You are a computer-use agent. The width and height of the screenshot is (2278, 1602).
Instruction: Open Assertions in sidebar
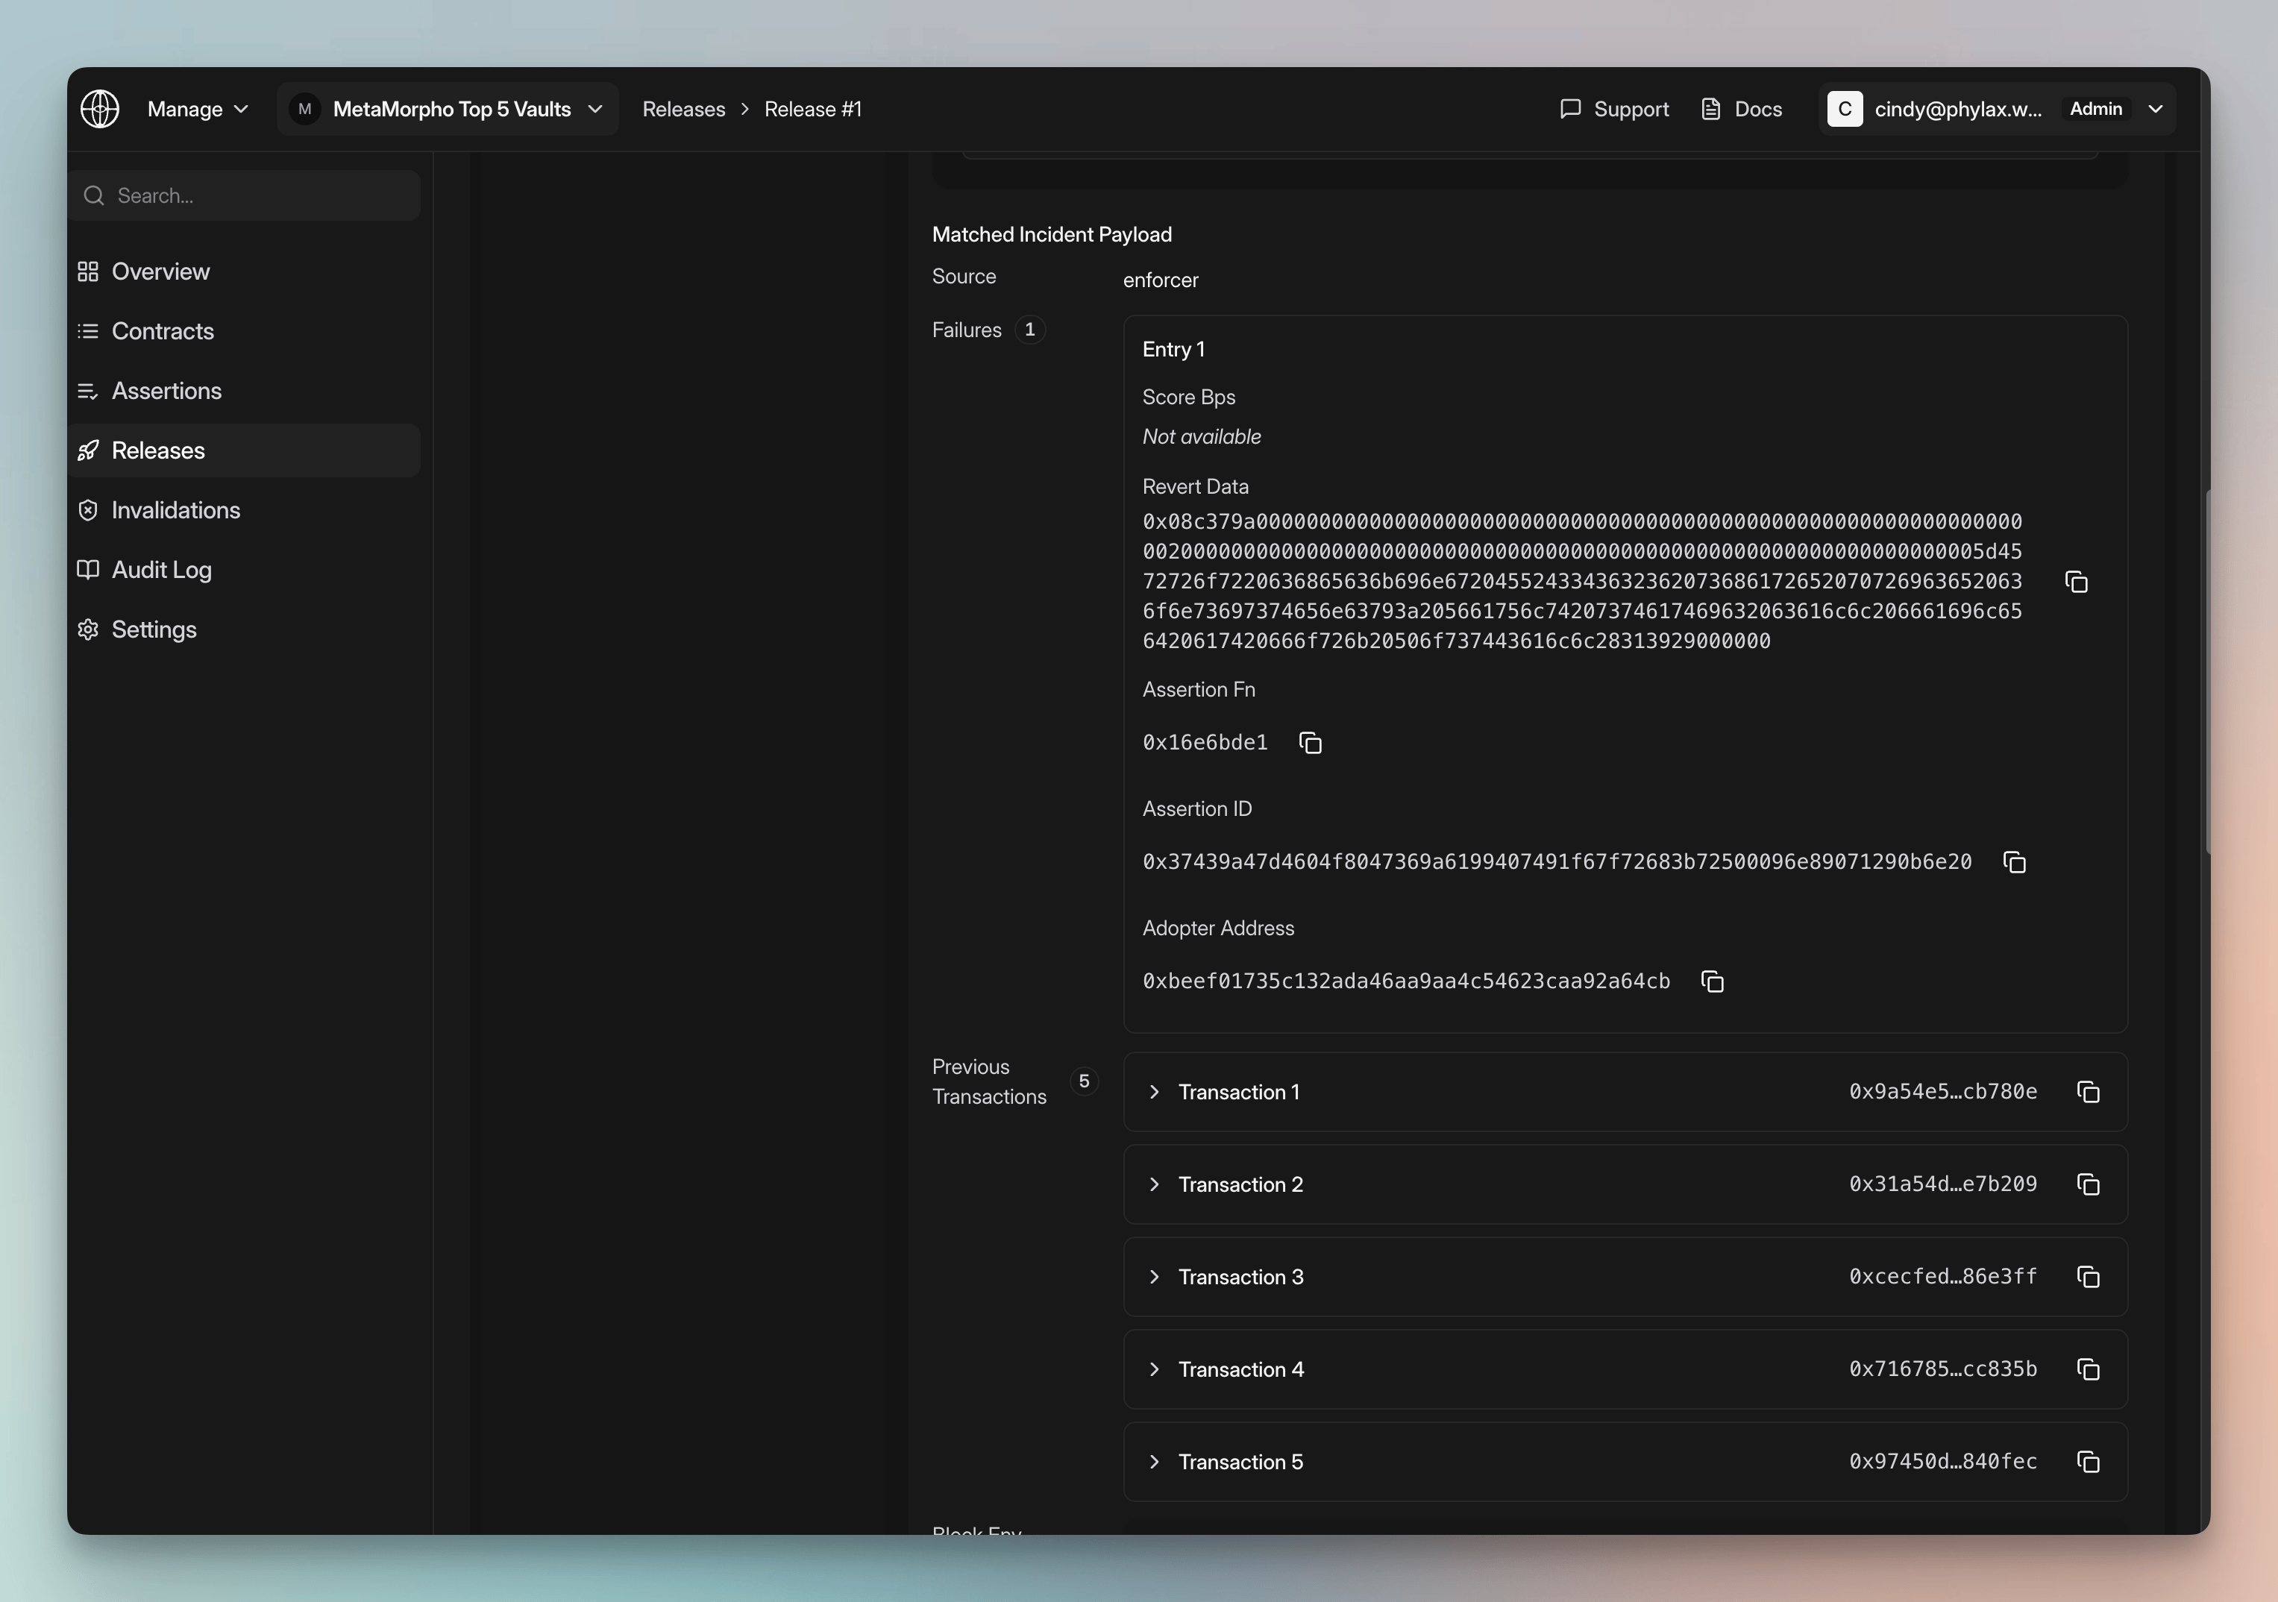[244, 391]
